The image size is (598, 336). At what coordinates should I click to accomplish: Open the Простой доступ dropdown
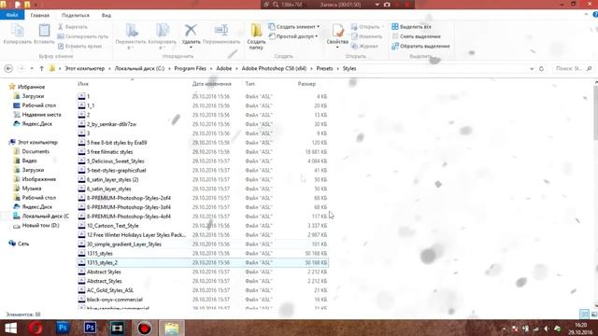[293, 36]
